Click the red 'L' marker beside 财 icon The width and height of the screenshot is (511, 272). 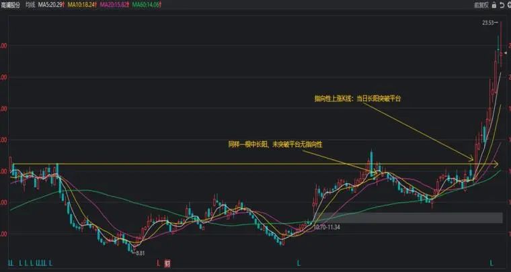(x=159, y=263)
